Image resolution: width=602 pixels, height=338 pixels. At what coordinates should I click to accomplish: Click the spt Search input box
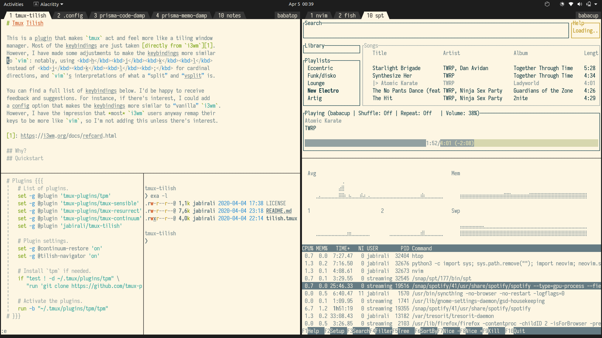click(436, 31)
